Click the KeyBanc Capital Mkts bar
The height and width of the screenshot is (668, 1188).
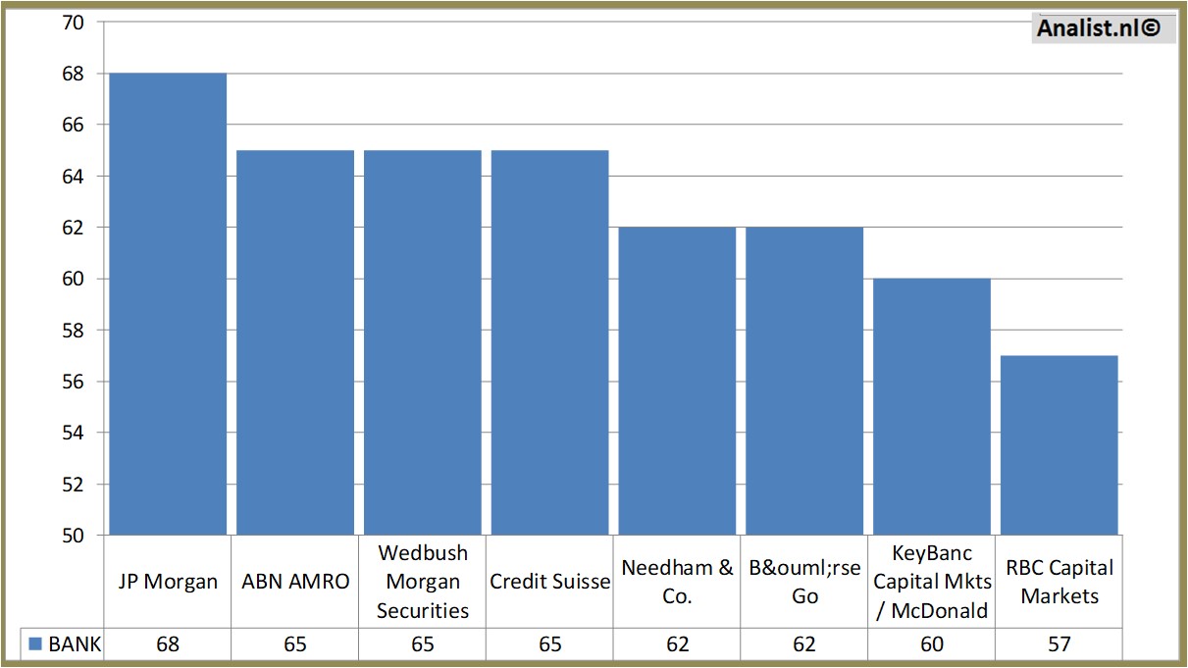pos(932,407)
